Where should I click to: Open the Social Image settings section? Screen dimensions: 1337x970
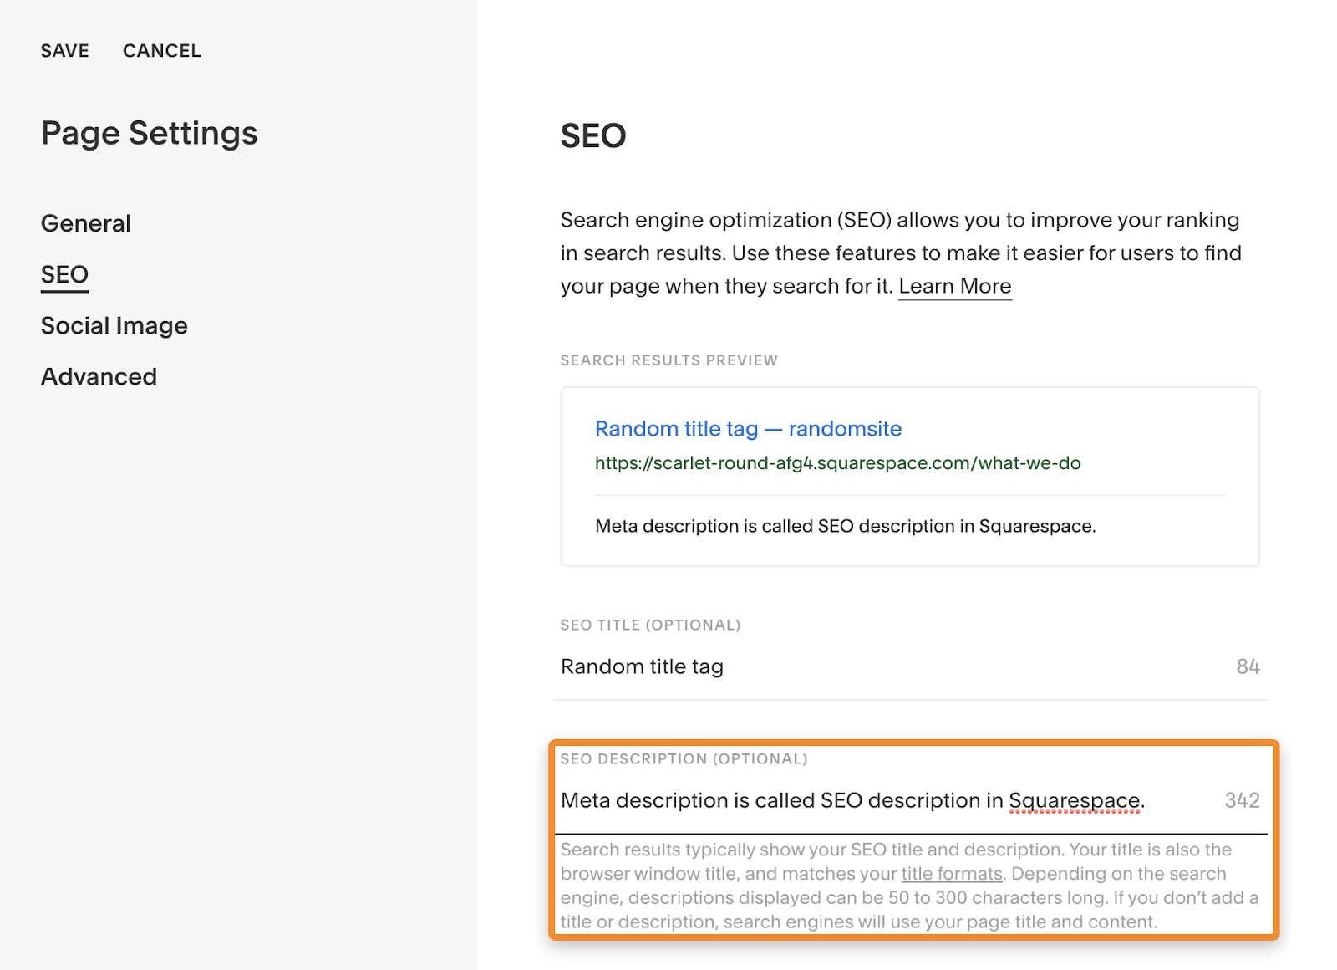114,325
